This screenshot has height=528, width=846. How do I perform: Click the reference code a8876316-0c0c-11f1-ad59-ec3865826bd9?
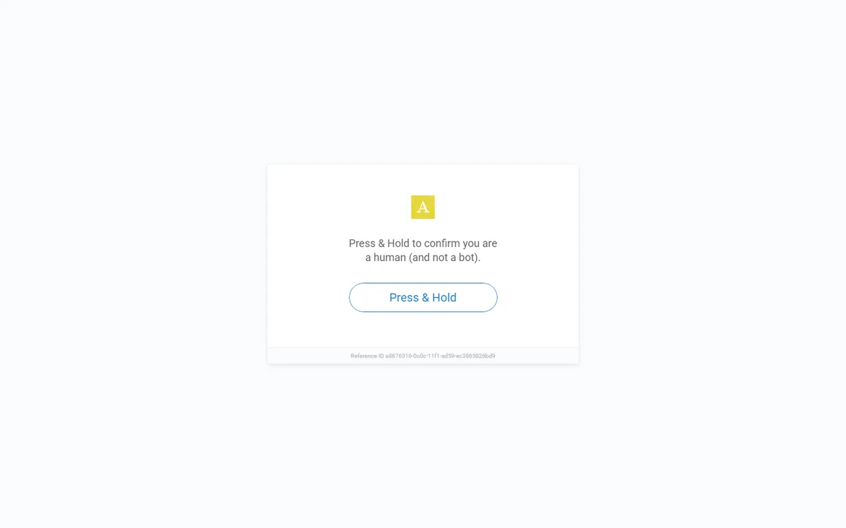[441, 356]
